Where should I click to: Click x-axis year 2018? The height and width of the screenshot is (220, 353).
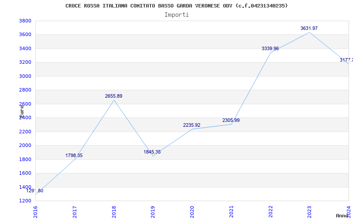[114, 212]
